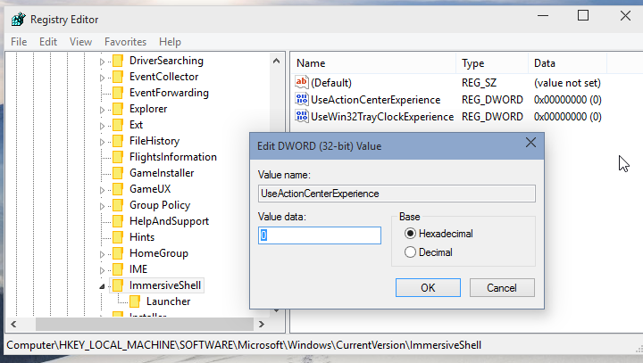Select the UseActionCenterExperience value name

376,100
